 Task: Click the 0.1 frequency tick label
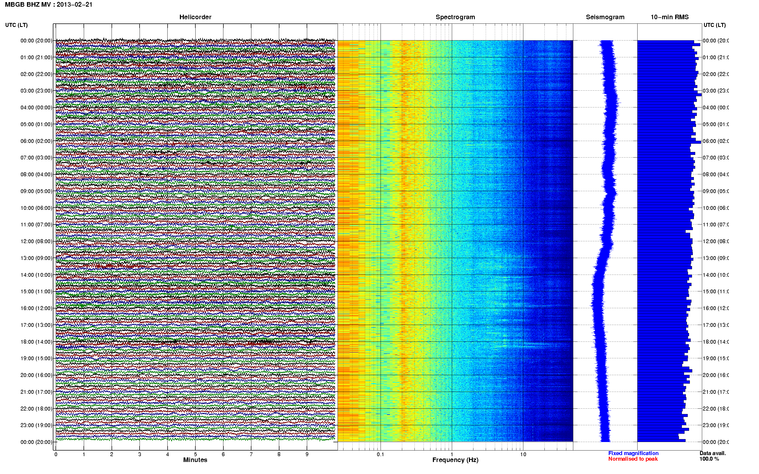[380, 454]
